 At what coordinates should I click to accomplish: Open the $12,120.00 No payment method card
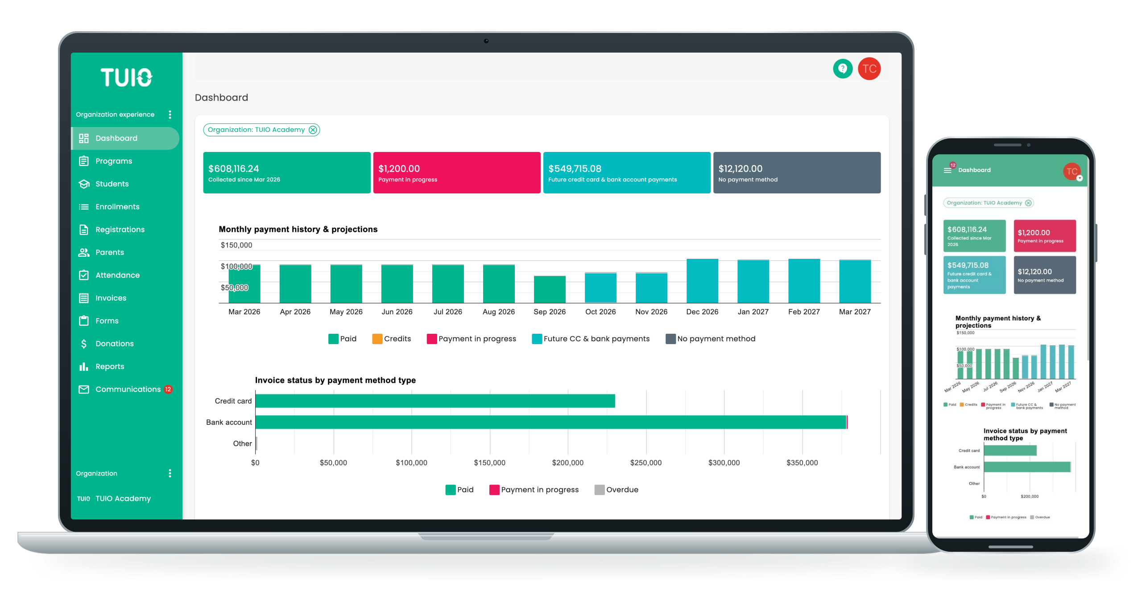tap(796, 172)
